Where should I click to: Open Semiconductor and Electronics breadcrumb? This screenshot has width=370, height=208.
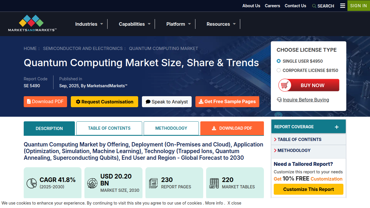(83, 49)
